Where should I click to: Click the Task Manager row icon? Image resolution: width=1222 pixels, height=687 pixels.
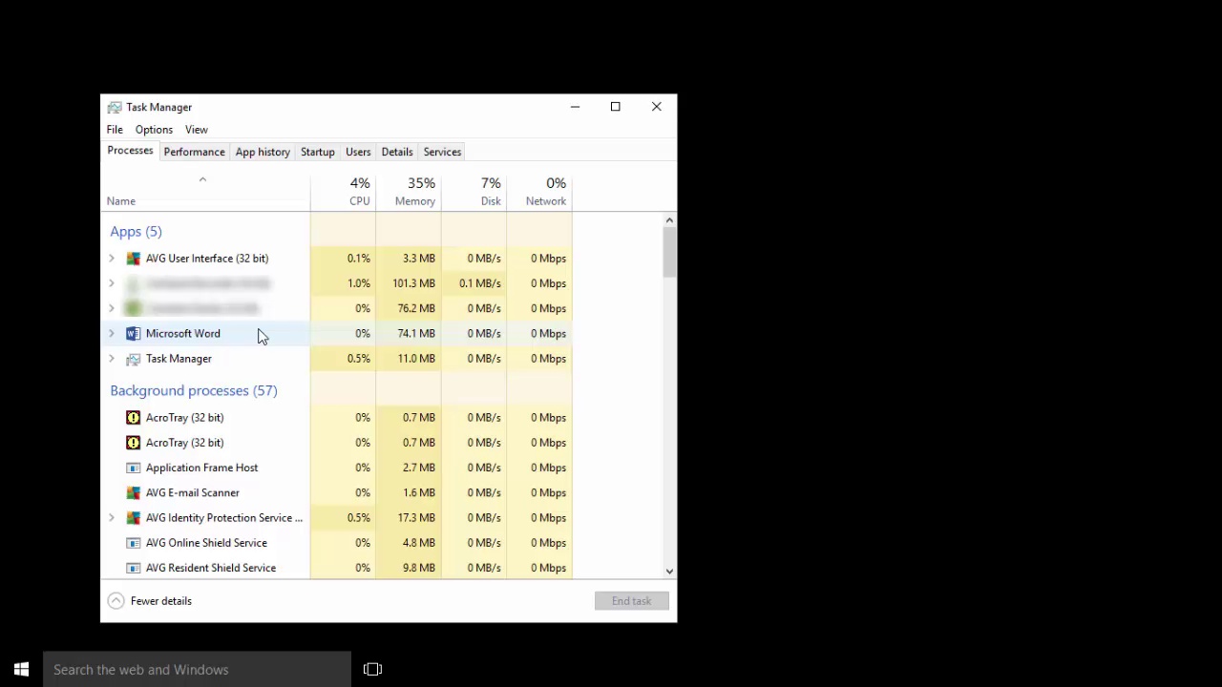(134, 359)
